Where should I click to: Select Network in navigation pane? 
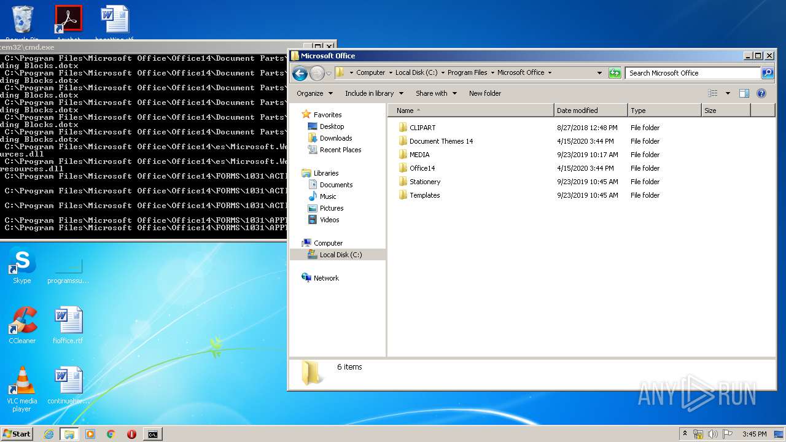(x=326, y=278)
